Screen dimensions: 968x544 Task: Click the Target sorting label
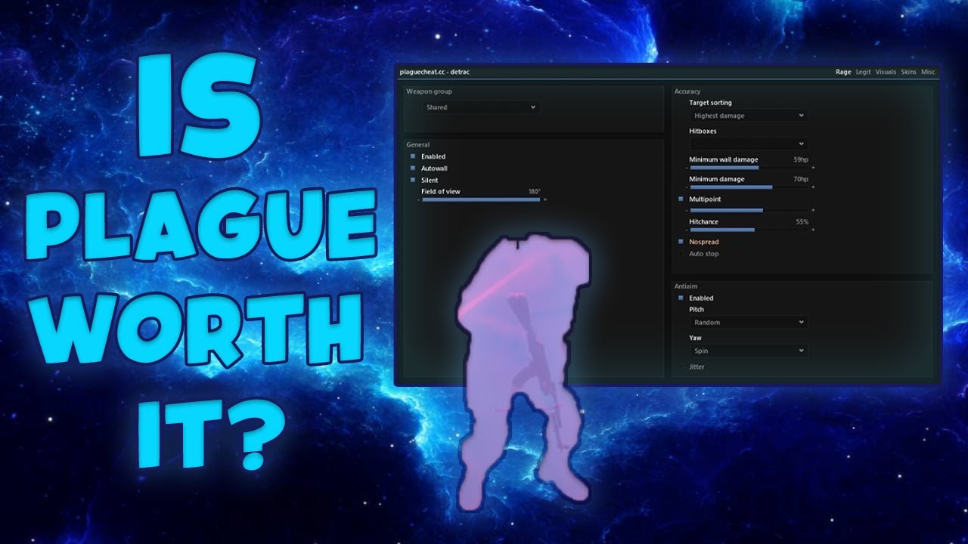click(x=710, y=103)
